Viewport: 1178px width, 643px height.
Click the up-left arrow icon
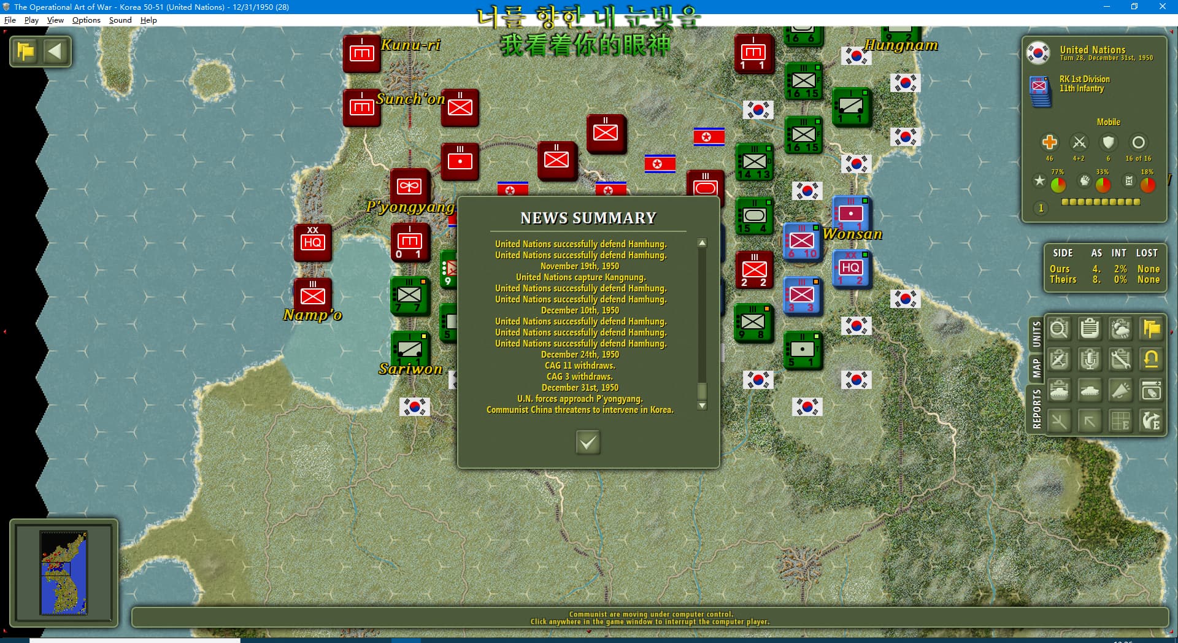click(1090, 421)
